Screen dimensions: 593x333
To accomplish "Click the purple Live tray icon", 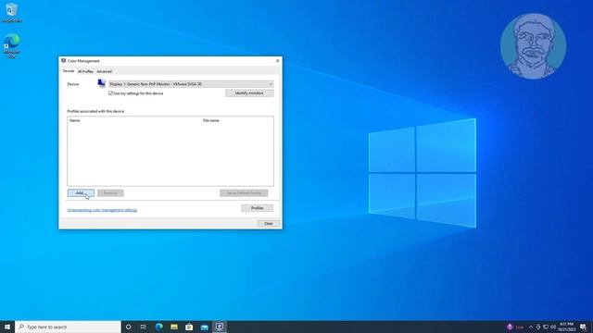I will tap(510, 327).
